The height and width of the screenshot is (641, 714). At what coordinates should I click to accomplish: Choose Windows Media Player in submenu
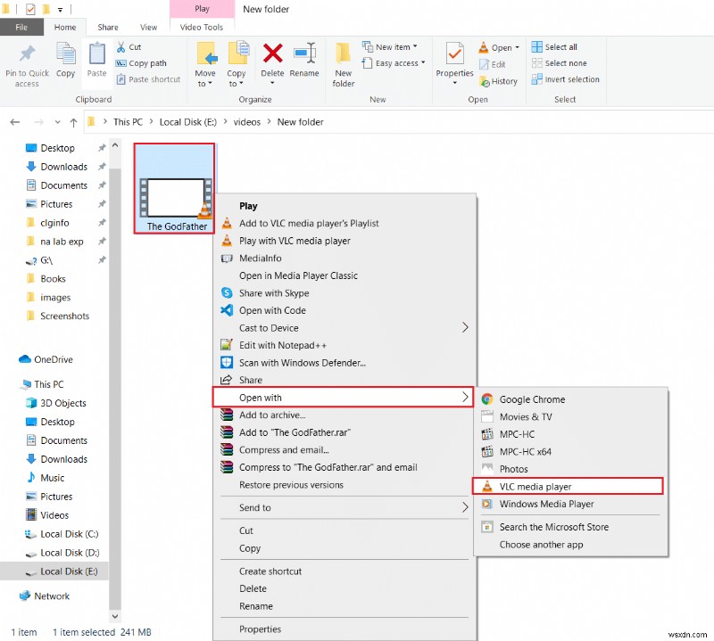click(x=570, y=504)
